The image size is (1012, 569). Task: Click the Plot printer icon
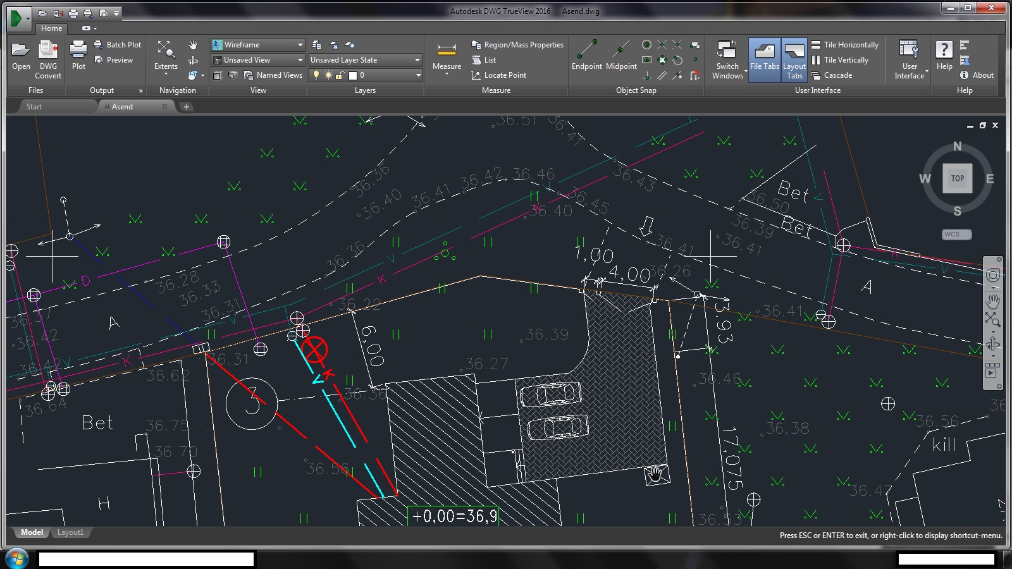78,51
